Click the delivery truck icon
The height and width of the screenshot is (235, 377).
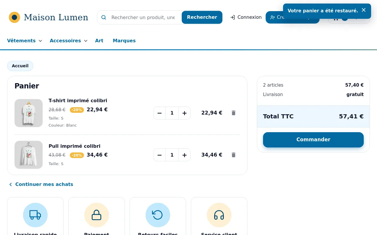click(x=35, y=215)
